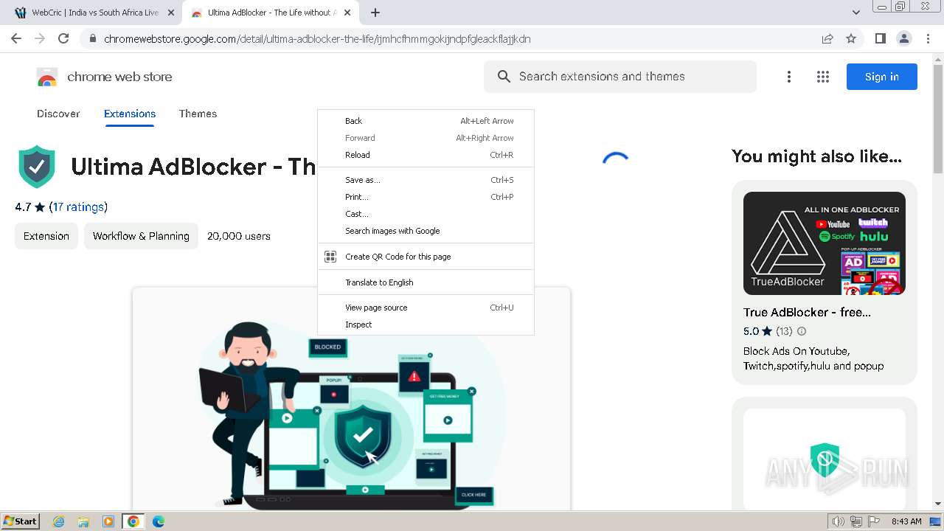The width and height of the screenshot is (944, 531).
Task: Open Microsoft Edge from the taskbar
Action: coord(158,521)
